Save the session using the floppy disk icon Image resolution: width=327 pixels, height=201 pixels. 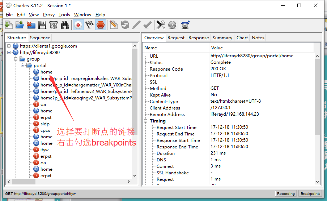click(42, 25)
